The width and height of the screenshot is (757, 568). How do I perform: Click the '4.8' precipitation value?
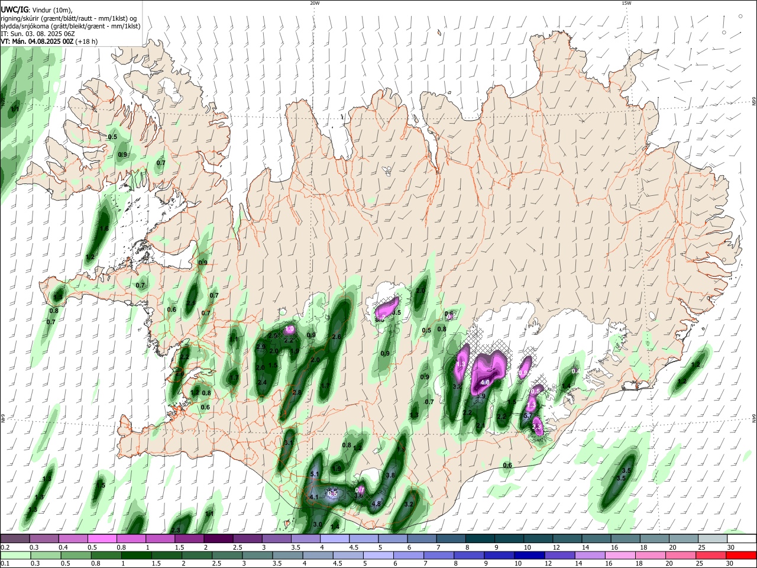coord(376,504)
